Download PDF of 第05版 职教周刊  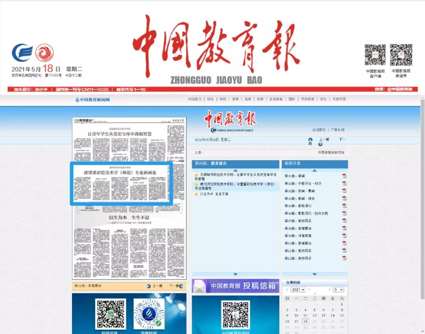pyautogui.click(x=344, y=206)
